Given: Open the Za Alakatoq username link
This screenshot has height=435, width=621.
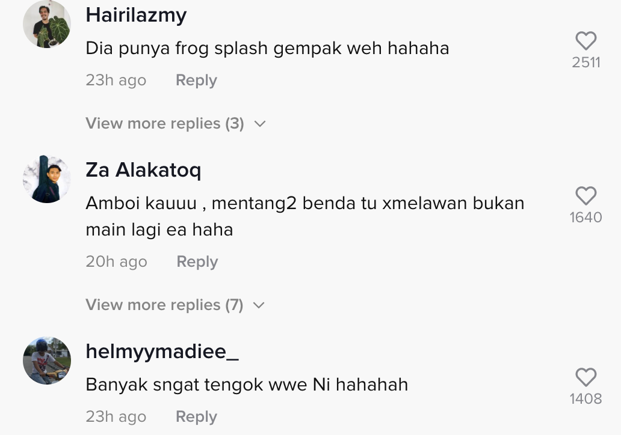Looking at the screenshot, I should [x=143, y=171].
